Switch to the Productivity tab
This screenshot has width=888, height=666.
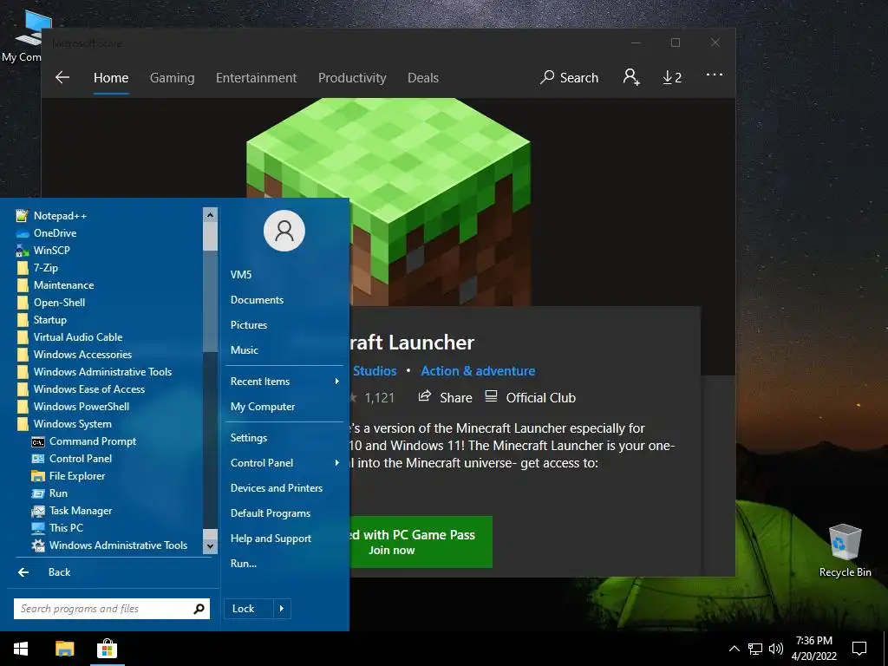352,78
